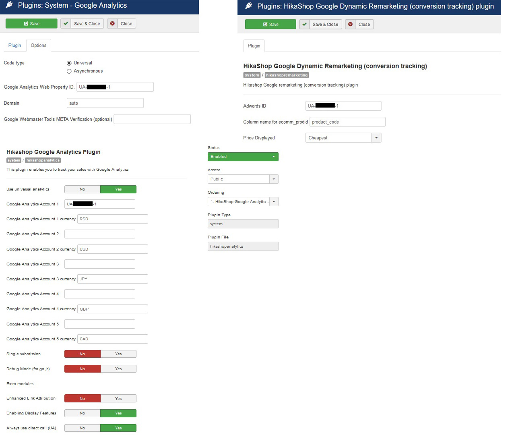
Task: Click Plugin File field showing hikashopanalytics
Action: pyautogui.click(x=243, y=246)
